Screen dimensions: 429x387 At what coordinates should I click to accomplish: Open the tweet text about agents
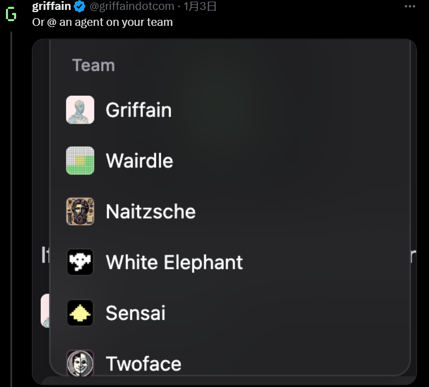103,23
